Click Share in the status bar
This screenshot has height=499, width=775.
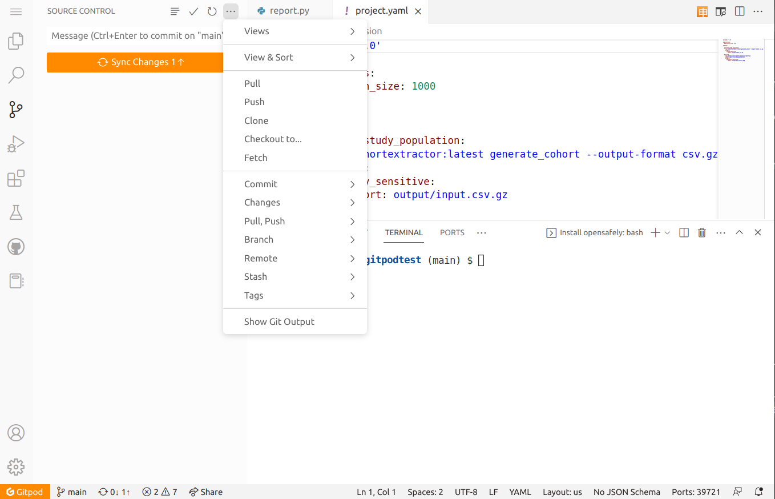[x=205, y=492]
